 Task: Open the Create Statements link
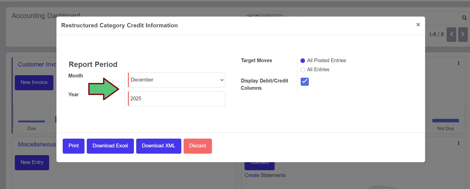[x=252, y=175]
